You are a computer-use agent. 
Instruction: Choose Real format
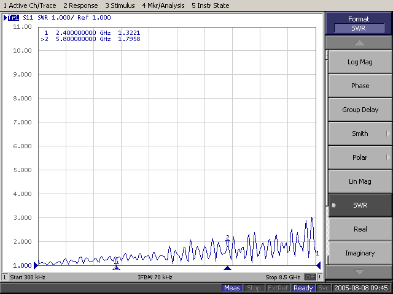point(360,229)
